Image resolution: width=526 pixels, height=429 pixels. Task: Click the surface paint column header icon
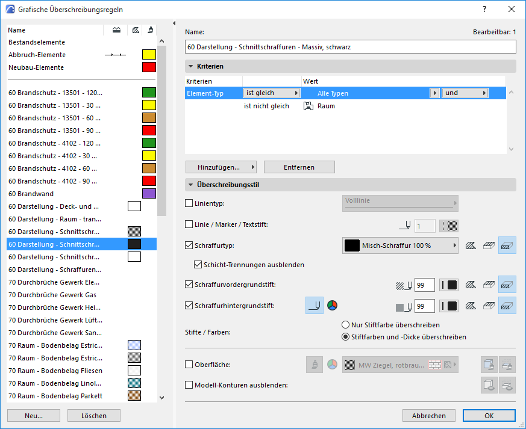151,30
